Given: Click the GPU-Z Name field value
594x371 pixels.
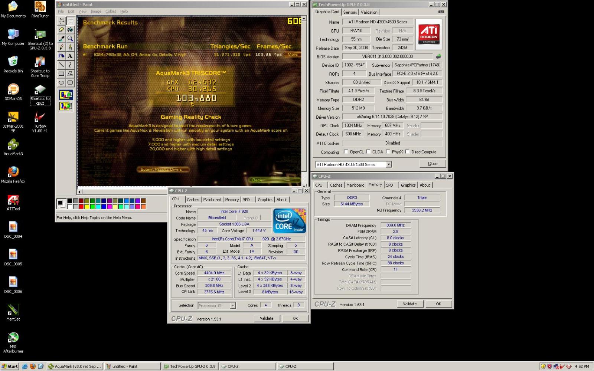Looking at the screenshot, I should coord(377,22).
